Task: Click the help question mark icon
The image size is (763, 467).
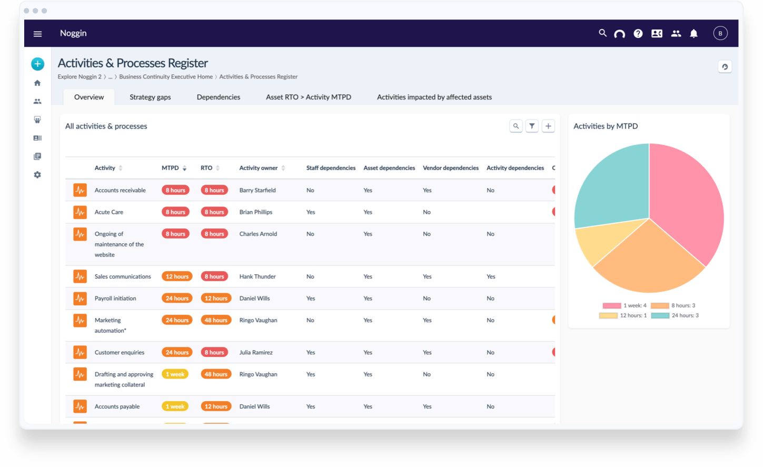Action: tap(638, 34)
